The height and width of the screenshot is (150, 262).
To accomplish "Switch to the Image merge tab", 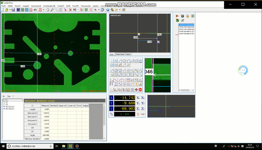I will point(120,54).
